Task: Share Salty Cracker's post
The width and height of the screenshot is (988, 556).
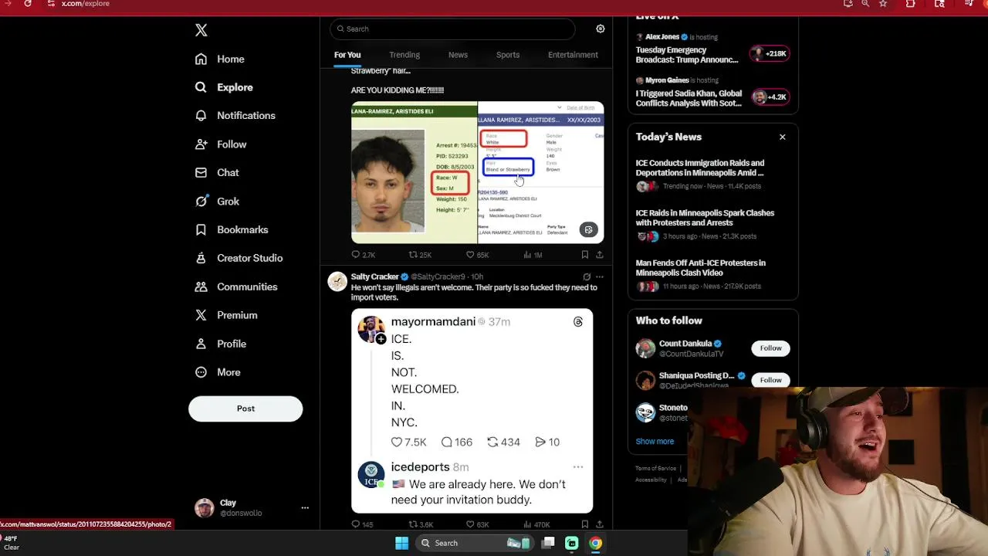Action: [600, 524]
